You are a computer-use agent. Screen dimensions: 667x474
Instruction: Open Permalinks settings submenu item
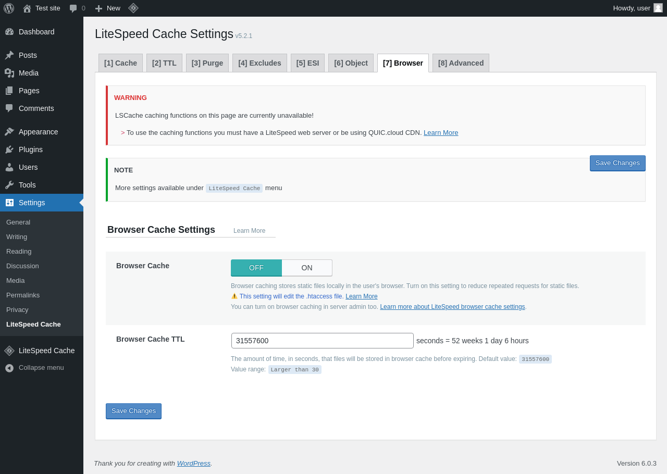point(23,295)
